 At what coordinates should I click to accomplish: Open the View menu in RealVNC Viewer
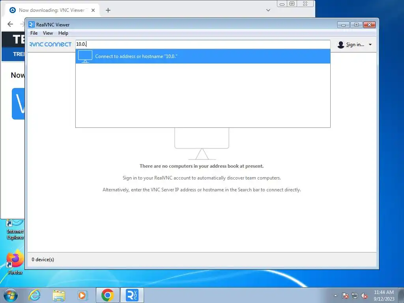(x=48, y=33)
